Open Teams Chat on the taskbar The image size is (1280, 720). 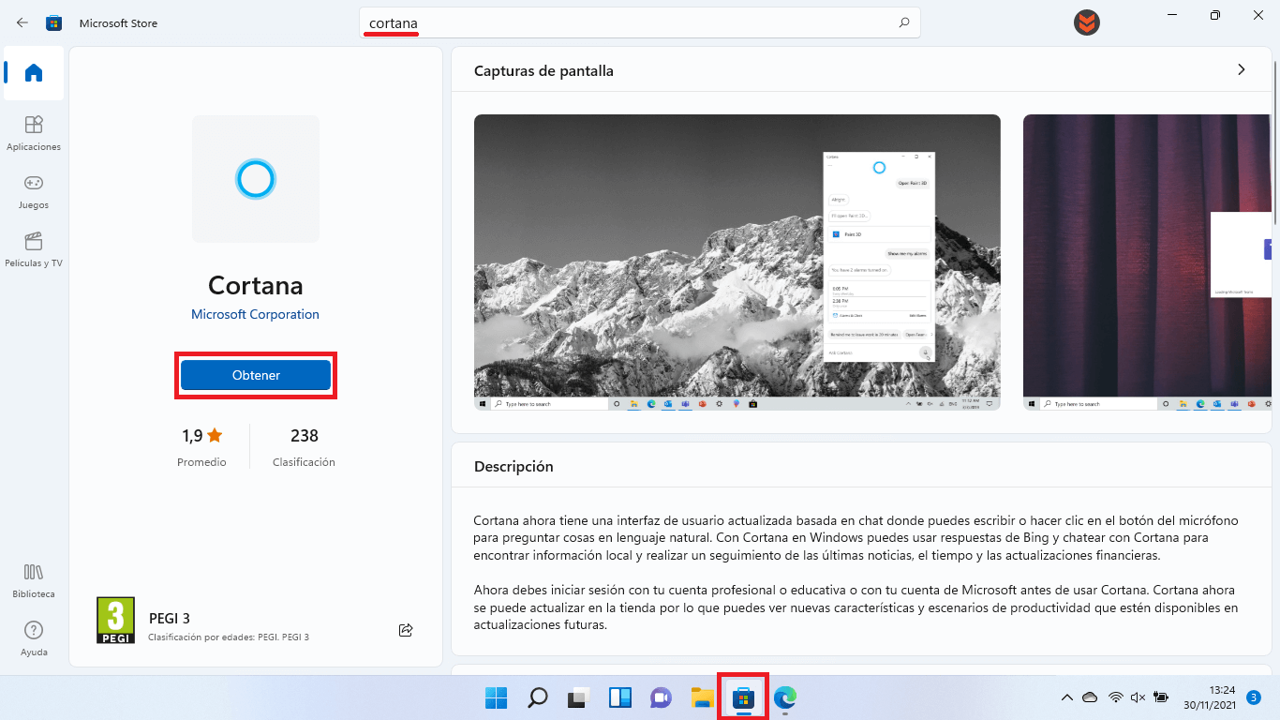pyautogui.click(x=662, y=697)
